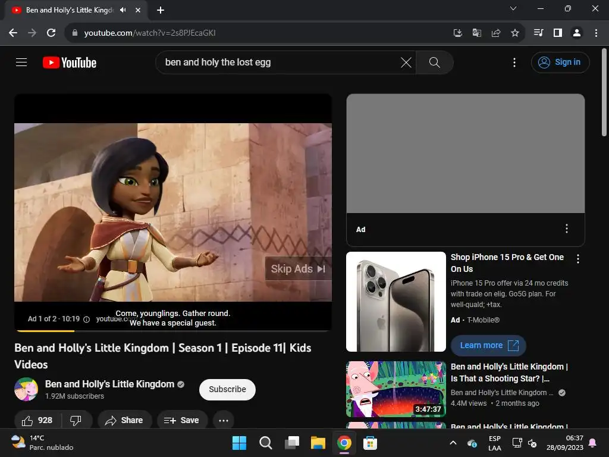Open options for the iPhone 15 Pro ad
609x457 pixels.
(x=578, y=259)
